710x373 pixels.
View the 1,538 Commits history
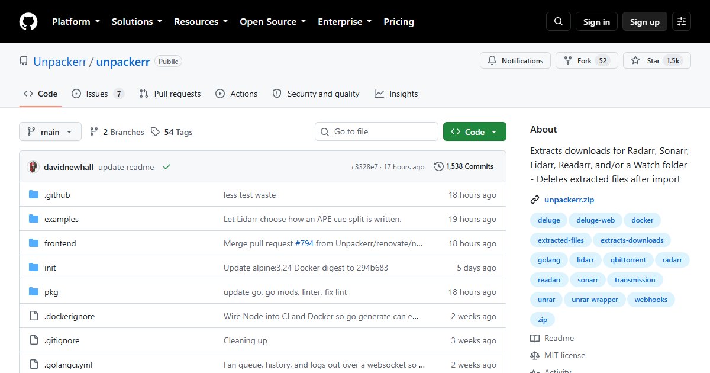point(464,166)
